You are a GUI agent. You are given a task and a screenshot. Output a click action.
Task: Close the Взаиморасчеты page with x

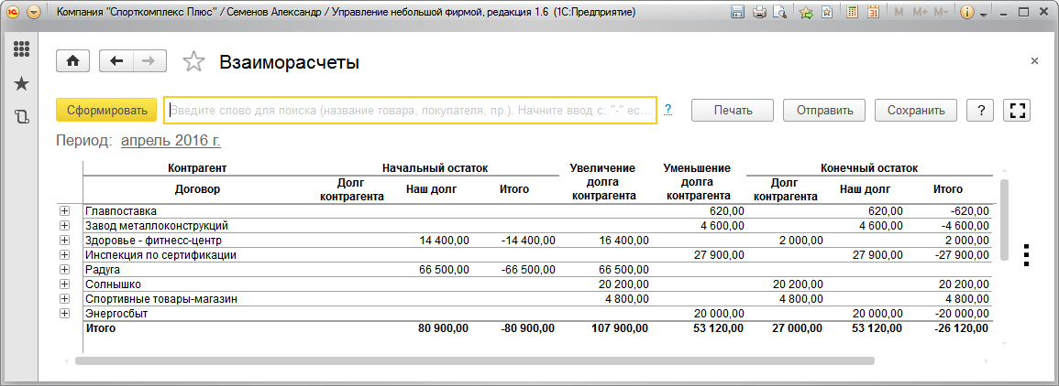tap(1034, 61)
